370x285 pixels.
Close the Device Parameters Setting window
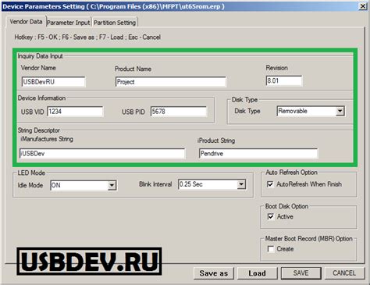[363, 6]
